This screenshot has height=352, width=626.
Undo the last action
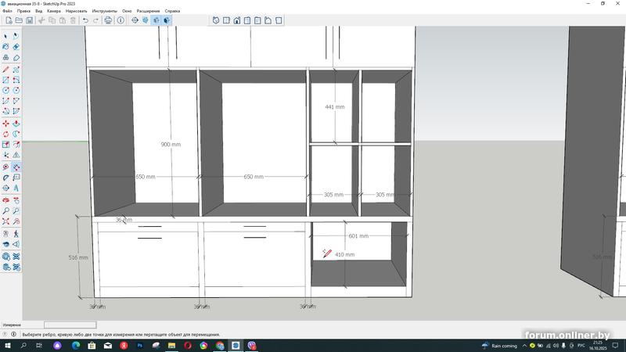[x=85, y=20]
